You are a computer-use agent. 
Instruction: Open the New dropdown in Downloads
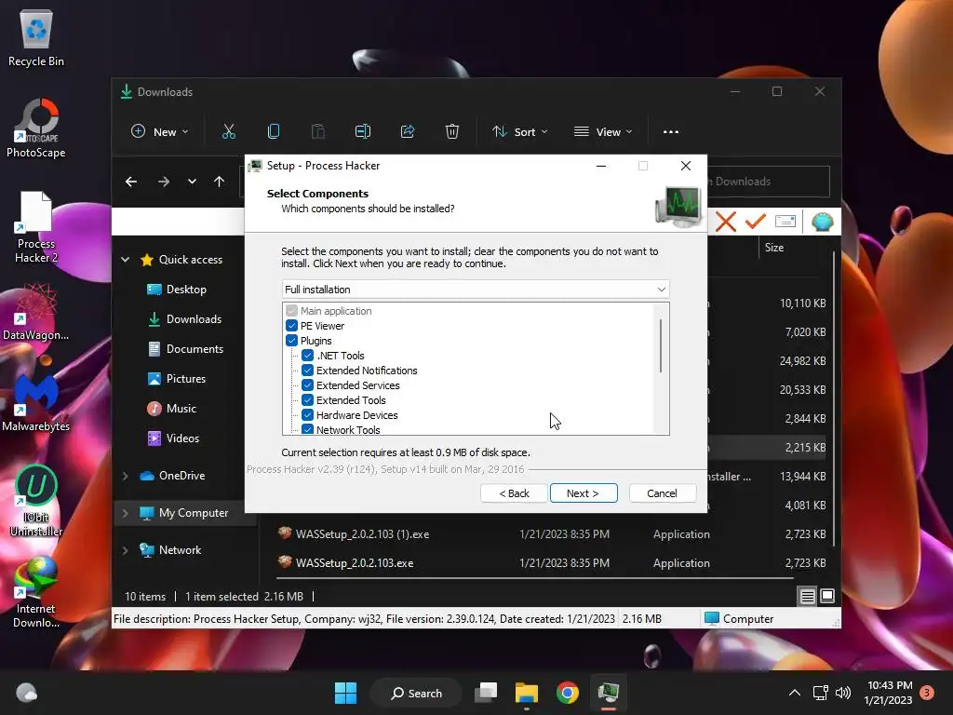tap(160, 131)
